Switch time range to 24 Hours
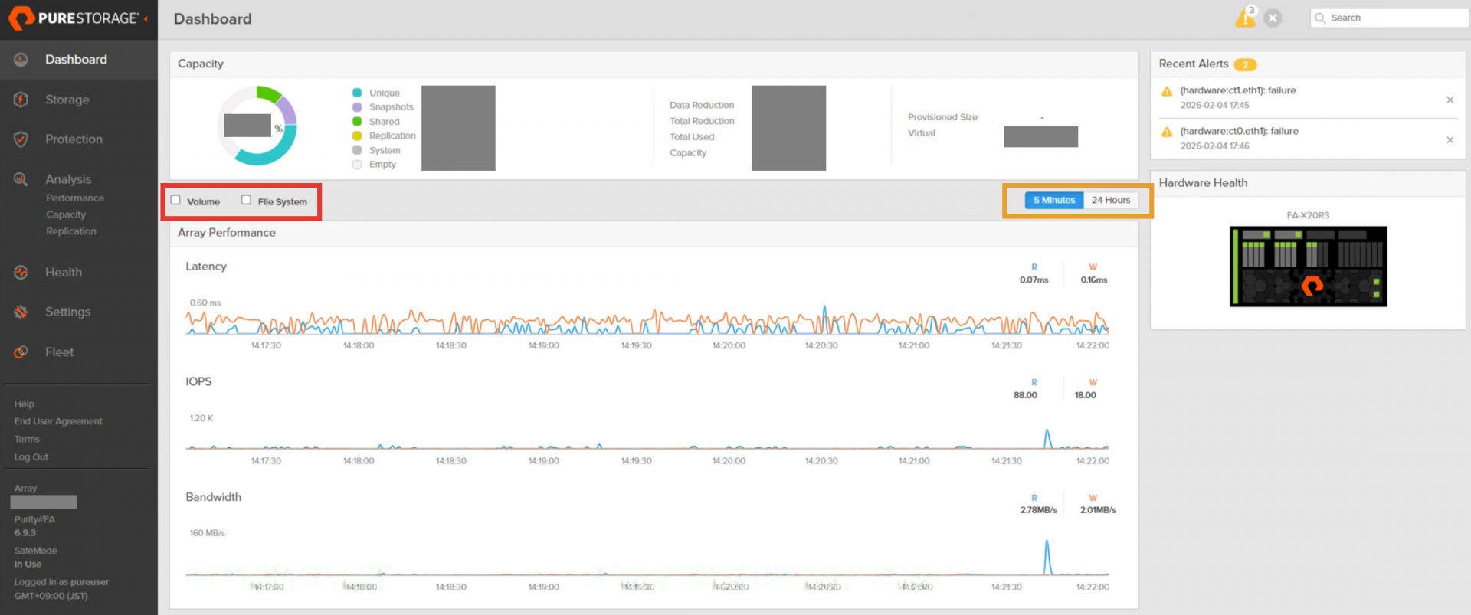The image size is (1471, 615). 1110,201
